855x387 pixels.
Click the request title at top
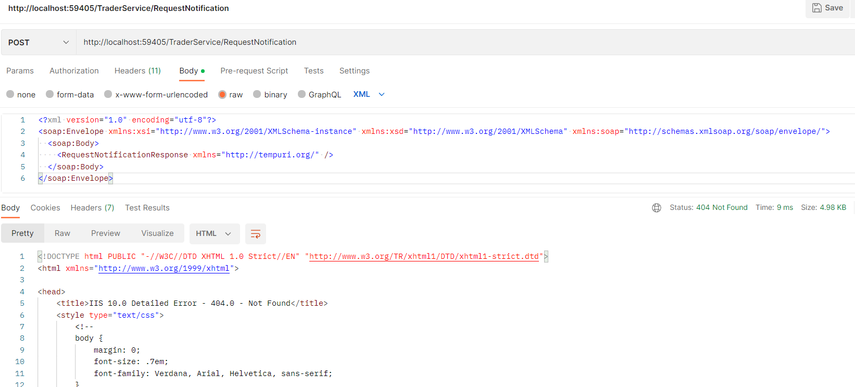[x=118, y=8]
